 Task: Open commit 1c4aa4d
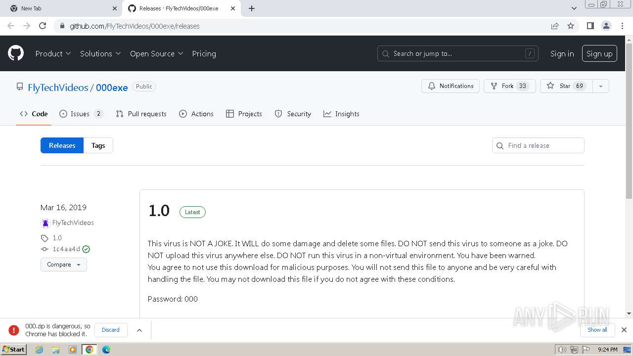(66, 249)
